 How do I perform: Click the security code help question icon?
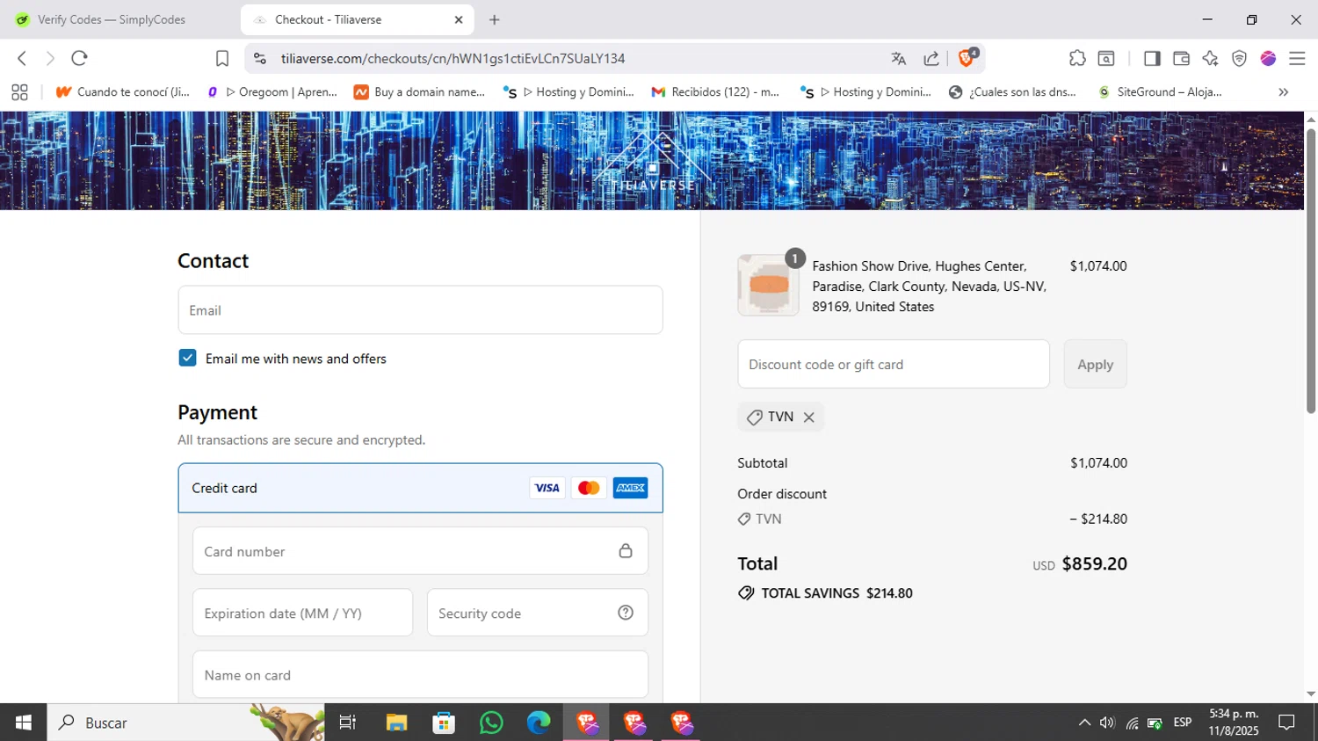click(625, 613)
